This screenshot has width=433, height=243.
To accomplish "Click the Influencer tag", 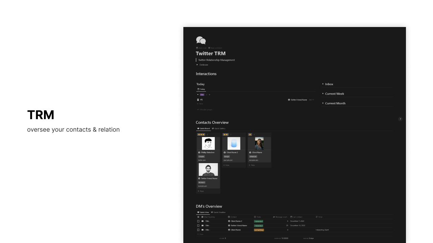I will [x=253, y=157].
